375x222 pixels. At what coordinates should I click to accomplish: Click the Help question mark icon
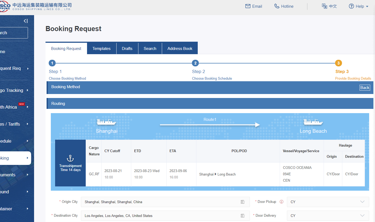coord(351,6)
